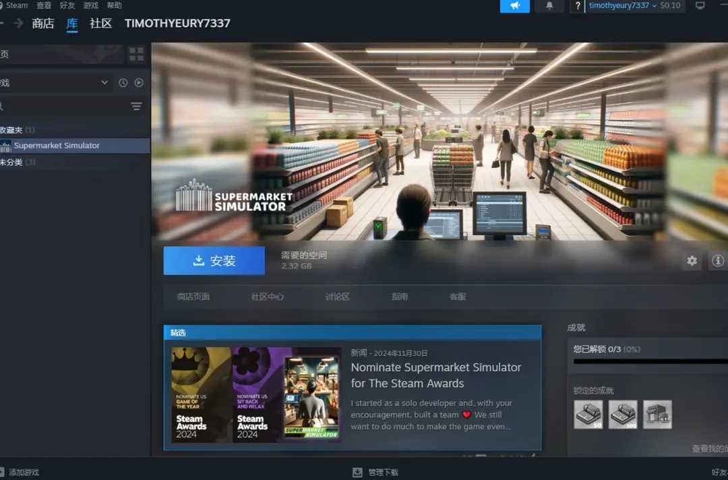
Task: Click the library search field
Action: pyautogui.click(x=63, y=107)
